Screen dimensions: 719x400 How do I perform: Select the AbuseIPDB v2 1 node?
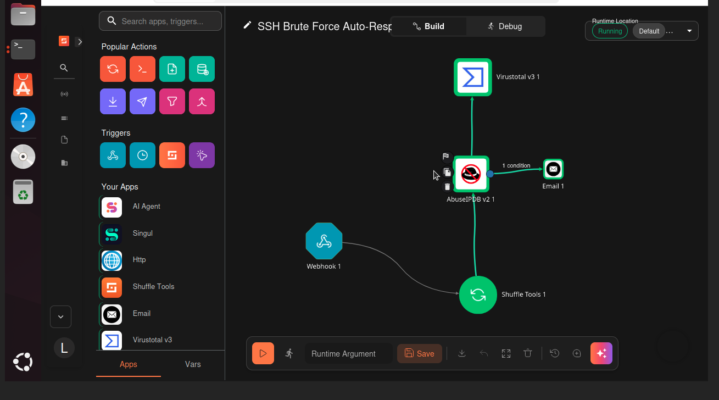(x=471, y=174)
